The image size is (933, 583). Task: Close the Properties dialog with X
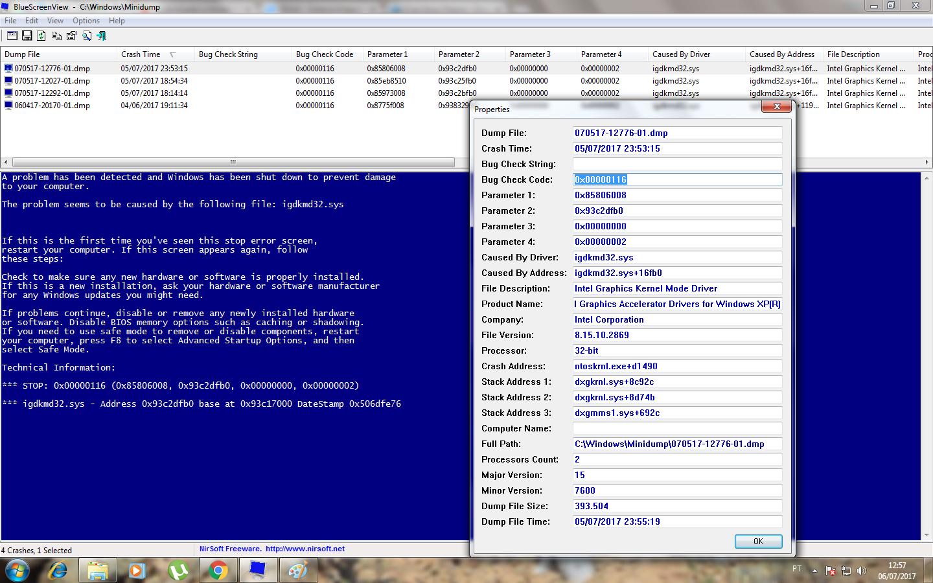click(x=776, y=106)
